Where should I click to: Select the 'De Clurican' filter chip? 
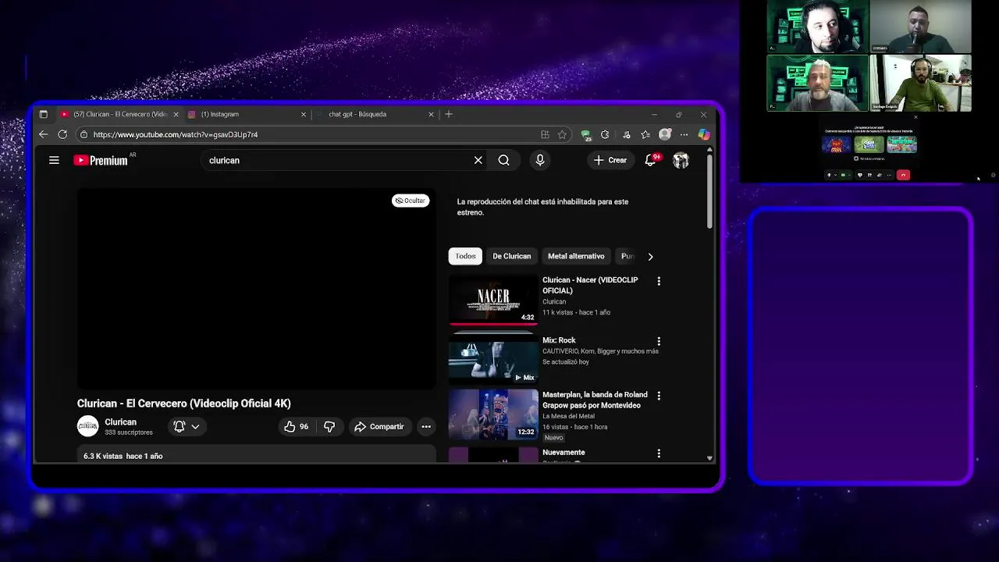(x=511, y=256)
